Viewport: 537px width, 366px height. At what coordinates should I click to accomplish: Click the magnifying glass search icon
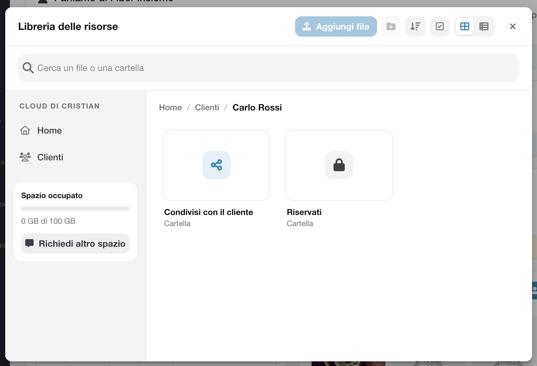click(x=28, y=68)
